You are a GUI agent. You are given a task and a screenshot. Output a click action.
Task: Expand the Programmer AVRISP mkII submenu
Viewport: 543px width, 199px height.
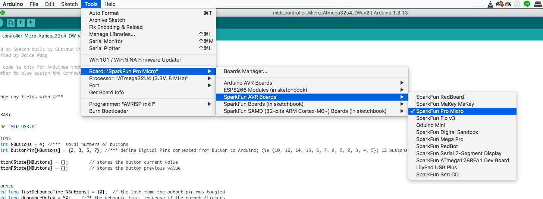point(122,104)
